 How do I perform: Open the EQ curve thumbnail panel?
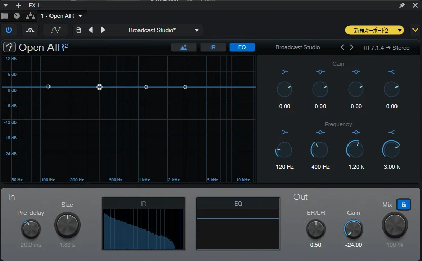coord(238,224)
